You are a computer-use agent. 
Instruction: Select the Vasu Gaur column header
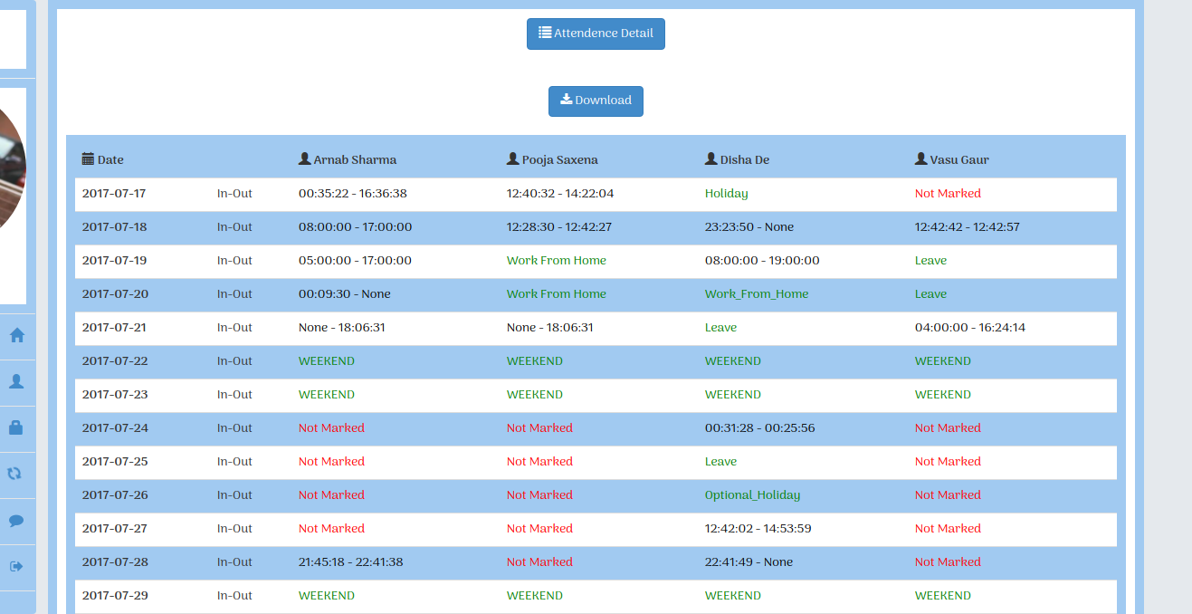(x=952, y=159)
